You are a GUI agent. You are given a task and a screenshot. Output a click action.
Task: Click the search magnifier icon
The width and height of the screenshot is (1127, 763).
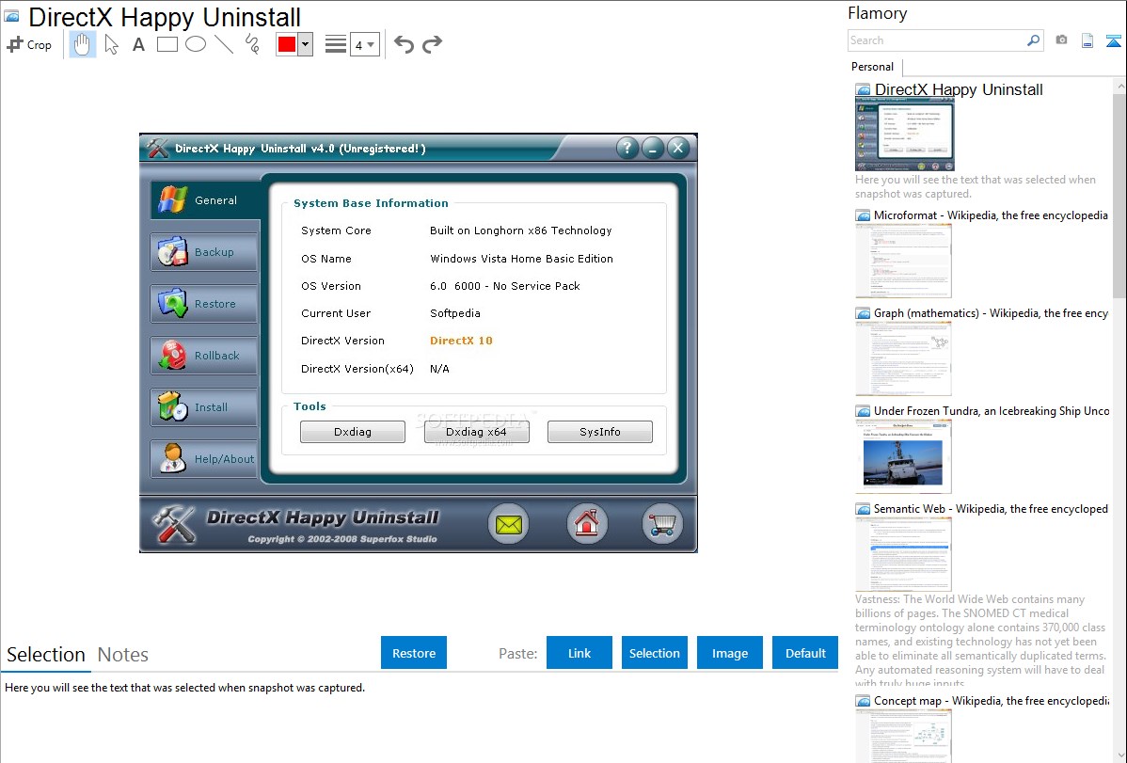(x=1034, y=40)
